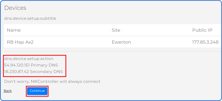Select the Name column header
The width and height of the screenshot is (222, 101).
pos(14,30)
